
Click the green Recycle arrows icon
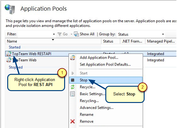coord(73,87)
